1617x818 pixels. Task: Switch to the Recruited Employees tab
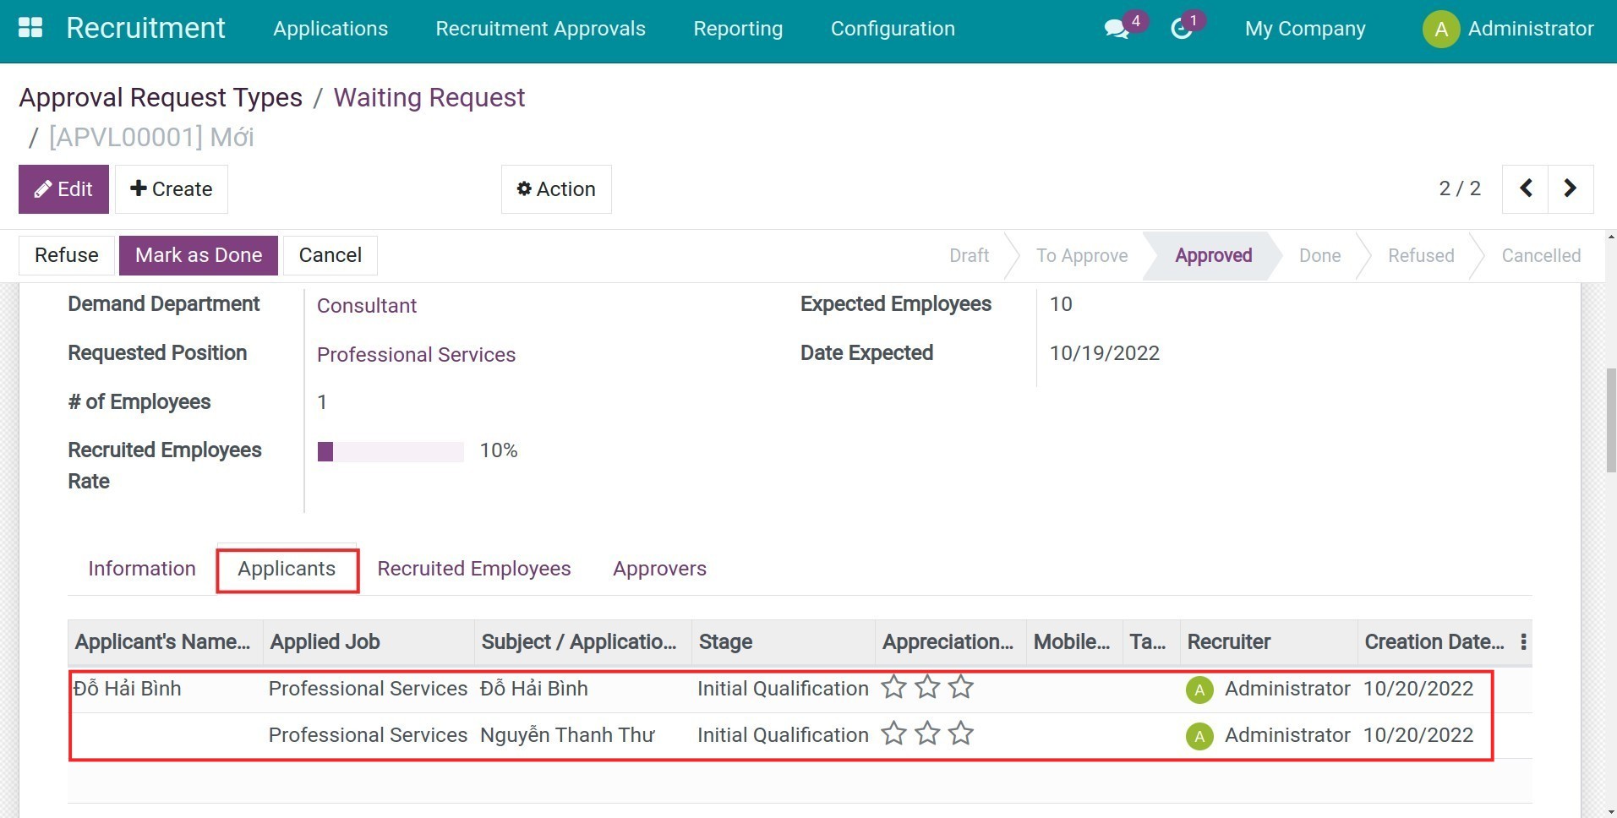[x=473, y=569]
